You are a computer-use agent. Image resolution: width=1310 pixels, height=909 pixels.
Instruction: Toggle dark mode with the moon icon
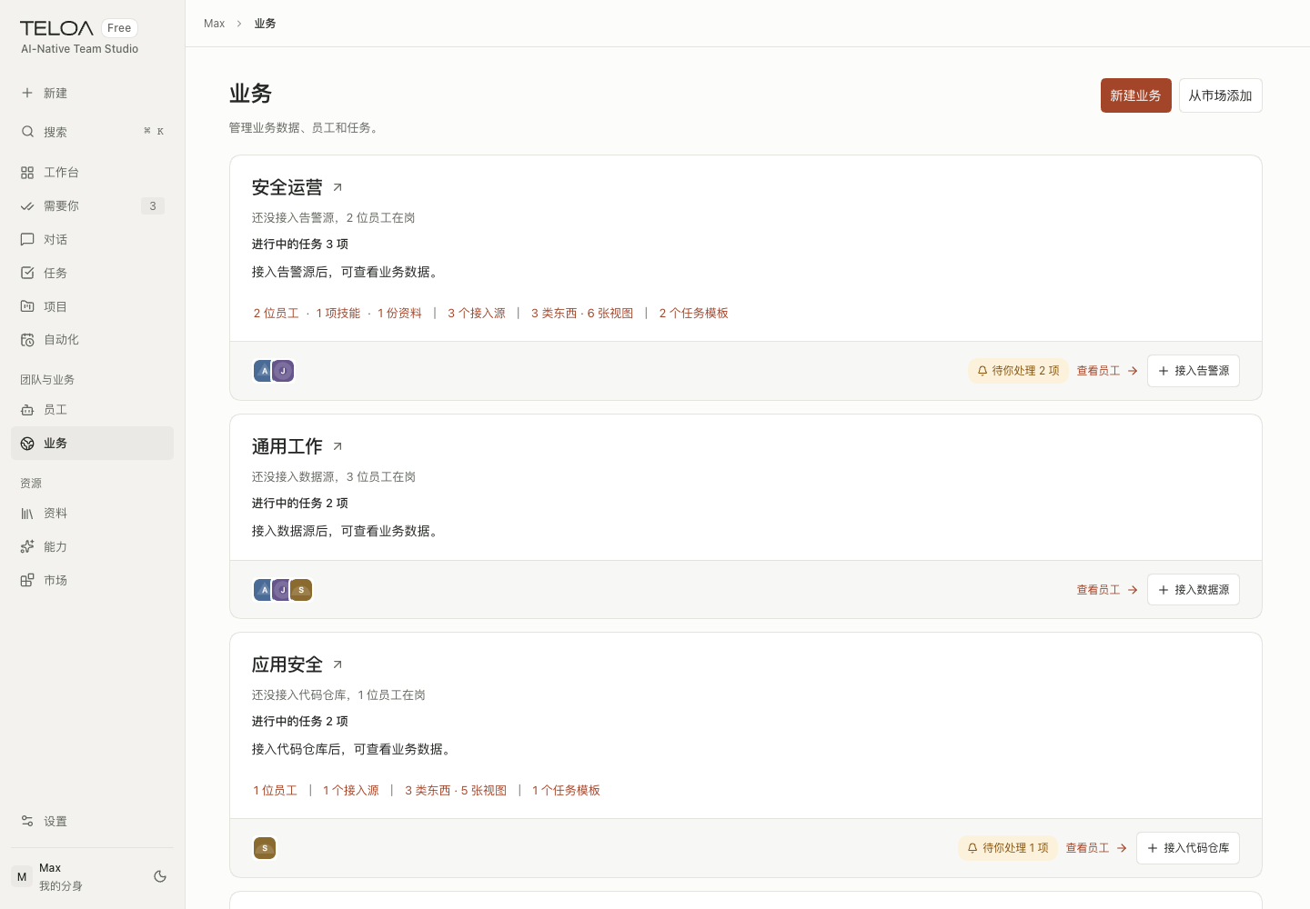click(160, 876)
